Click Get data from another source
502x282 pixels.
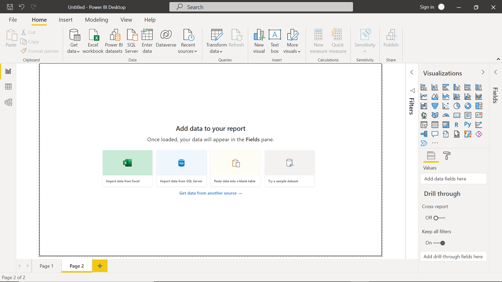tap(211, 193)
